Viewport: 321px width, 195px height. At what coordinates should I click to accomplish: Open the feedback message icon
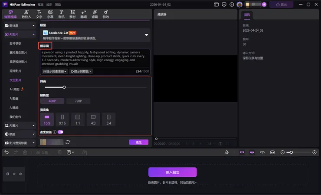coord(224,4)
